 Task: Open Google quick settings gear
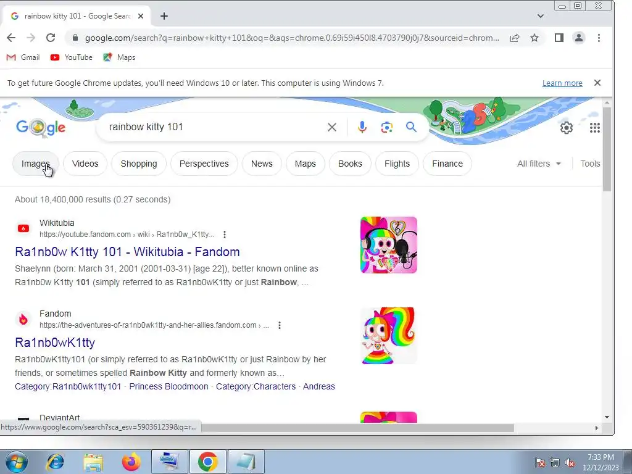click(x=567, y=128)
